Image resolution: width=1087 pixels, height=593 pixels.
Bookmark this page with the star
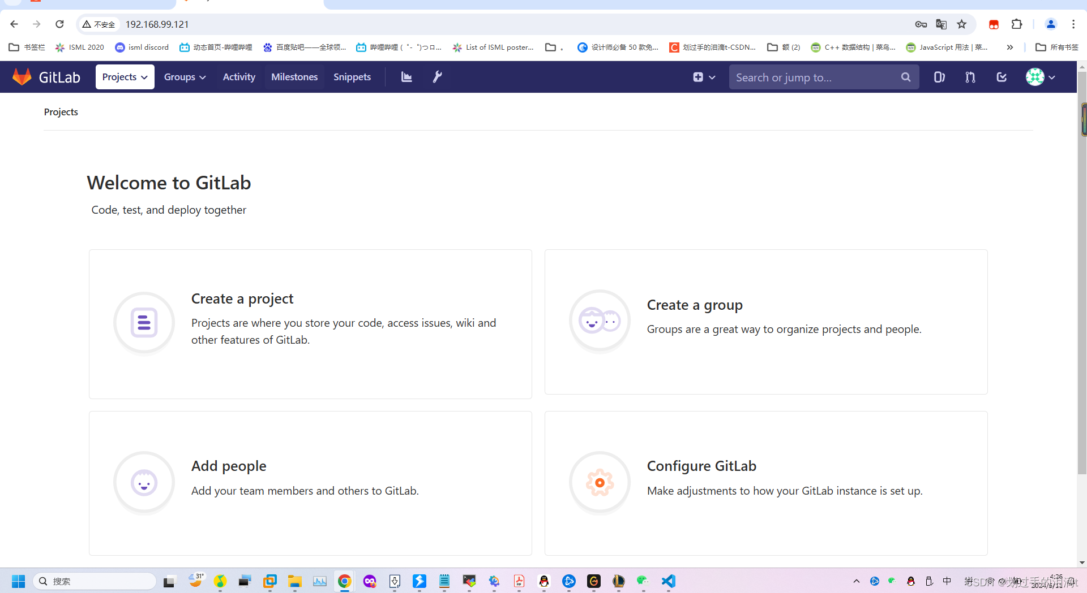pos(962,24)
